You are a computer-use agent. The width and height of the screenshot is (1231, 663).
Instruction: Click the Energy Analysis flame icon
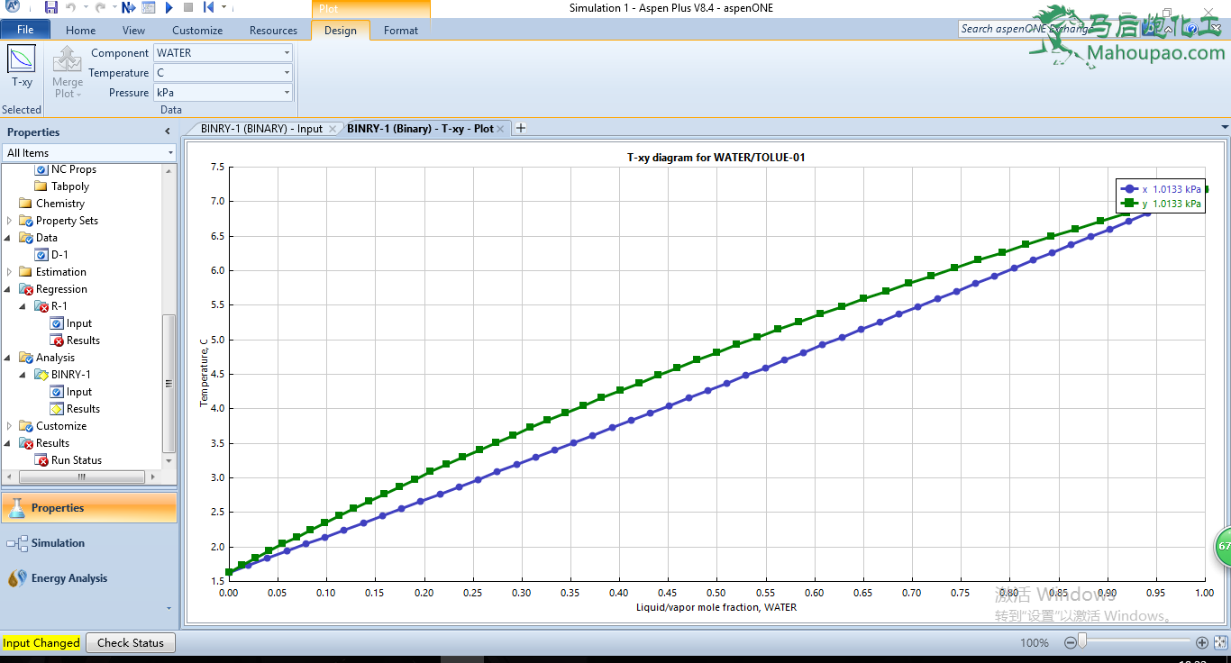(x=16, y=578)
